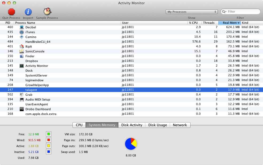
Task: Switch to the Disk Activity tab
Action: [132, 125]
